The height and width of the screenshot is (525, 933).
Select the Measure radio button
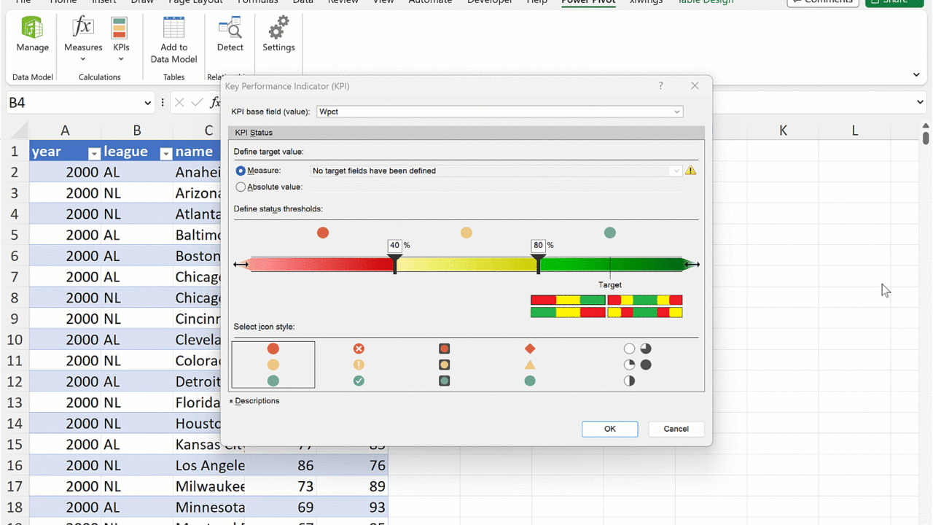tap(241, 171)
